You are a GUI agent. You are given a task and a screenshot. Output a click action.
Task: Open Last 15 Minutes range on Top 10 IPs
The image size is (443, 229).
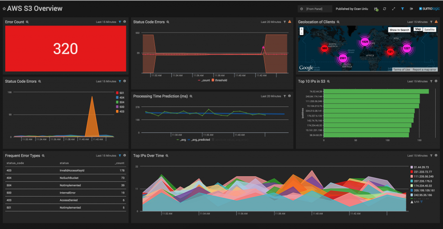pyautogui.click(x=417, y=81)
